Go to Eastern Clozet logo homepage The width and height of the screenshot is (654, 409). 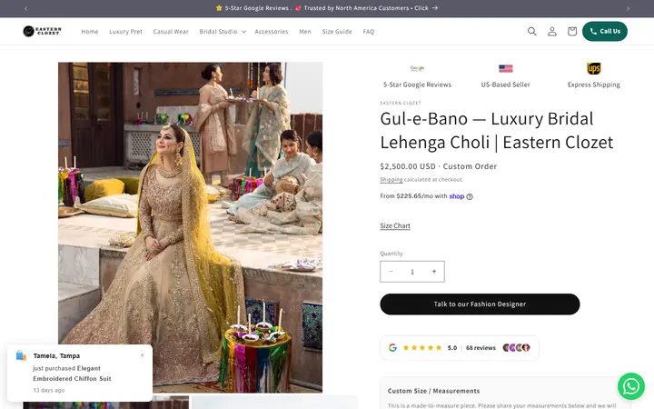pos(42,31)
